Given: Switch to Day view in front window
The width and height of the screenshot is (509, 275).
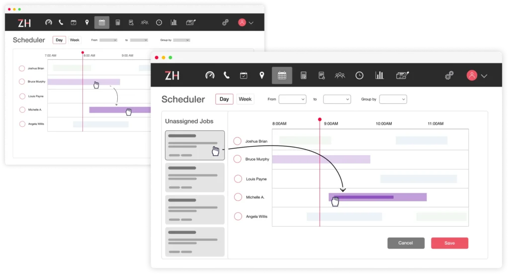Looking at the screenshot, I should 224,99.
